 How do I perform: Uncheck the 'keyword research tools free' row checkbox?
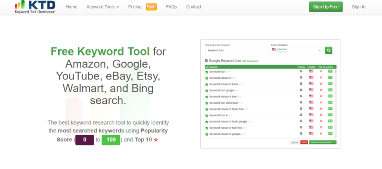207,109
